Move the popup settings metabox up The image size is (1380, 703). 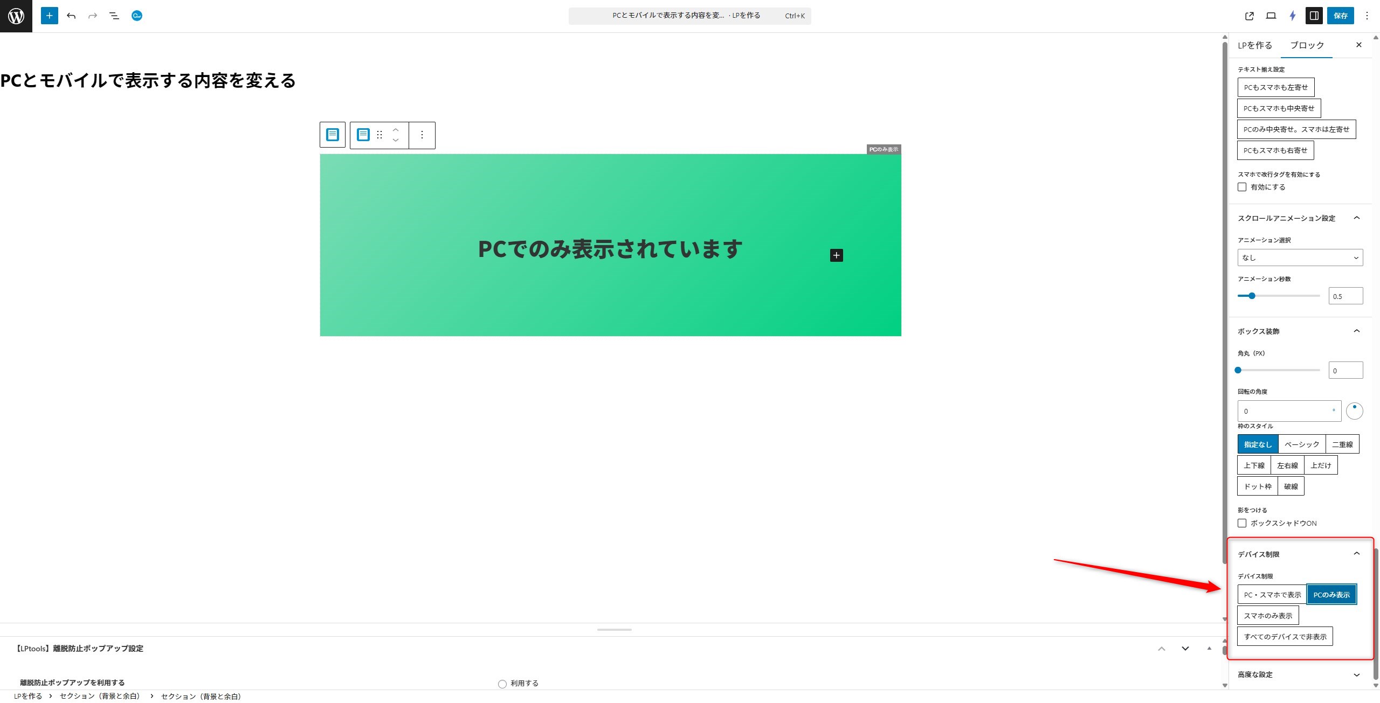(x=1162, y=649)
